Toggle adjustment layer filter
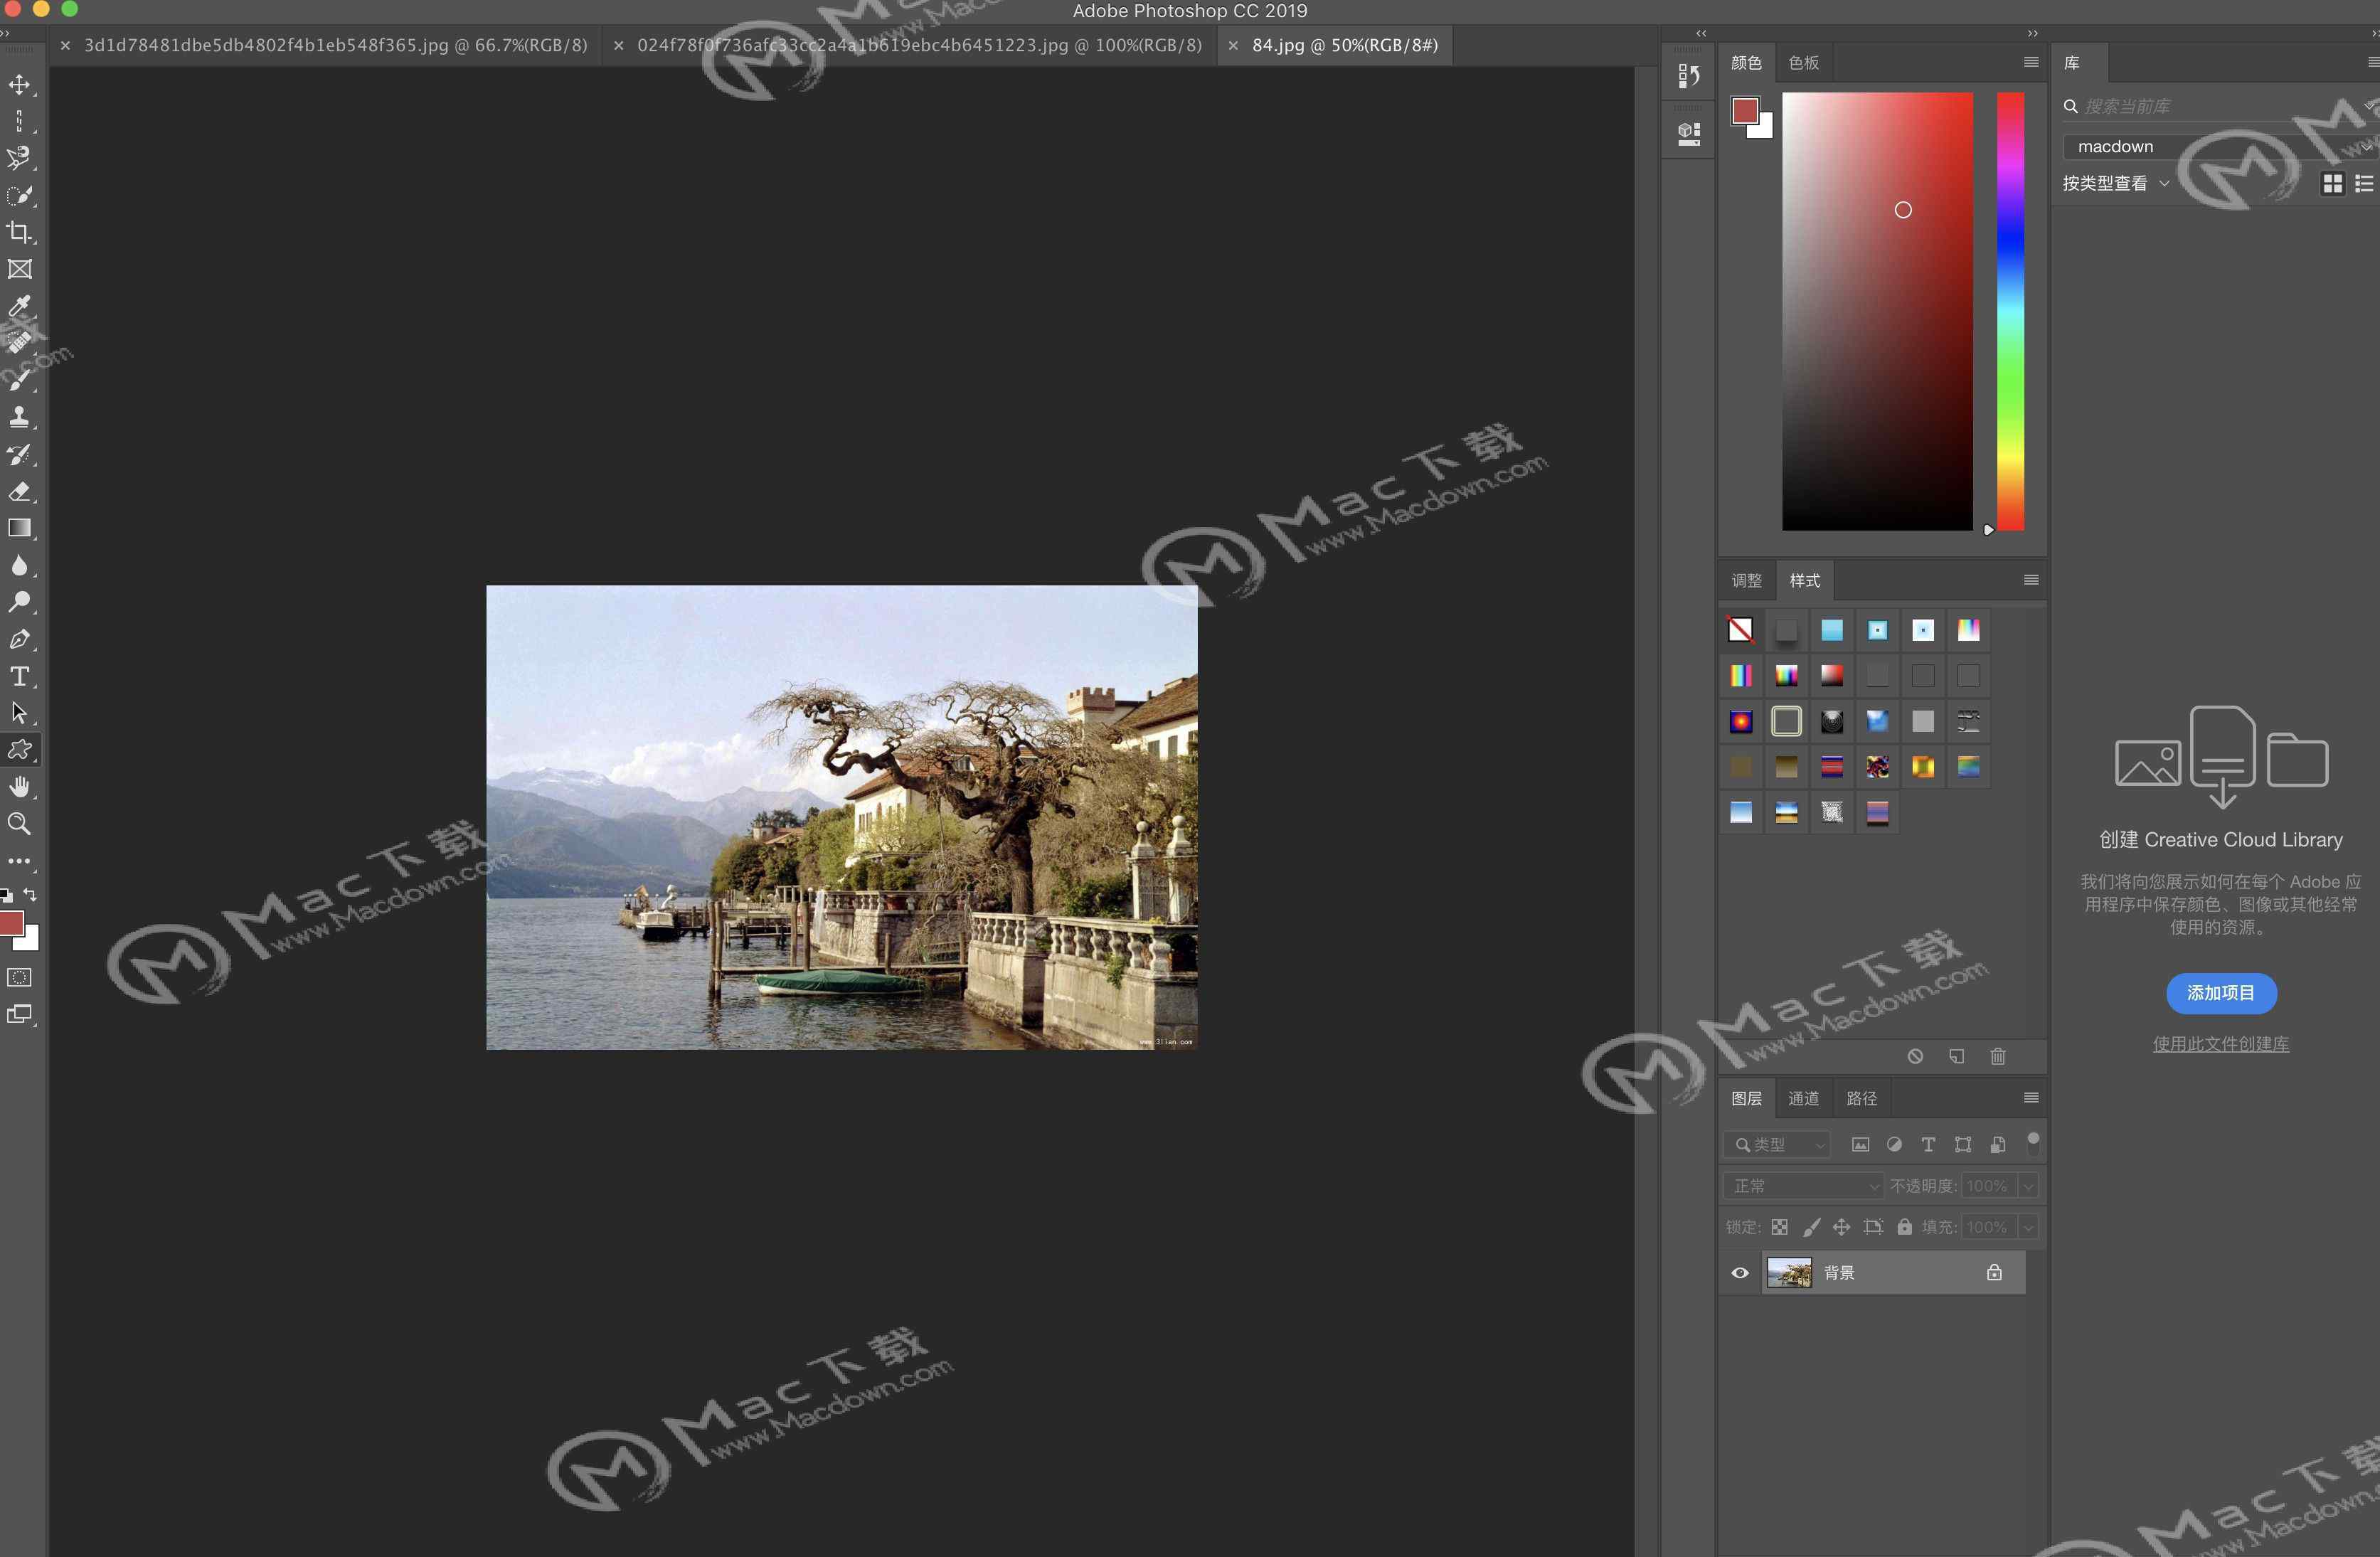Viewport: 2380px width, 1557px height. click(1894, 1145)
